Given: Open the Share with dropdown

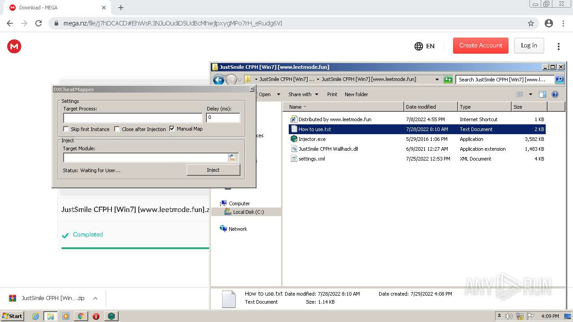Looking at the screenshot, I should (x=303, y=94).
